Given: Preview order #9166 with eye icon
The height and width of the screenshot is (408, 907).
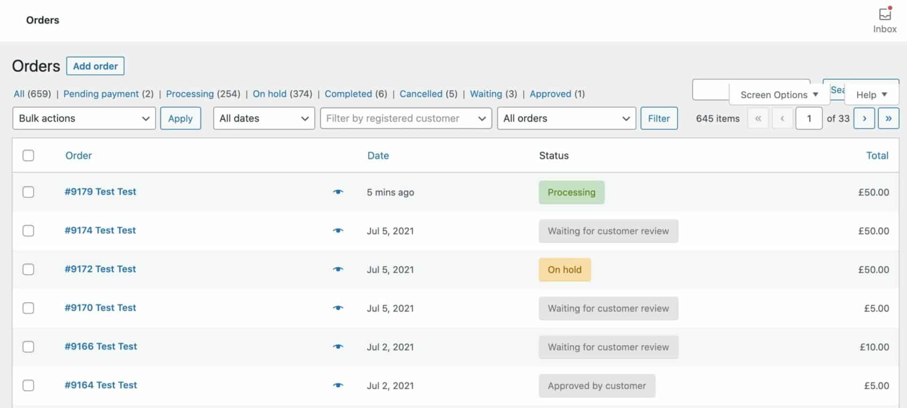Looking at the screenshot, I should click(x=338, y=347).
